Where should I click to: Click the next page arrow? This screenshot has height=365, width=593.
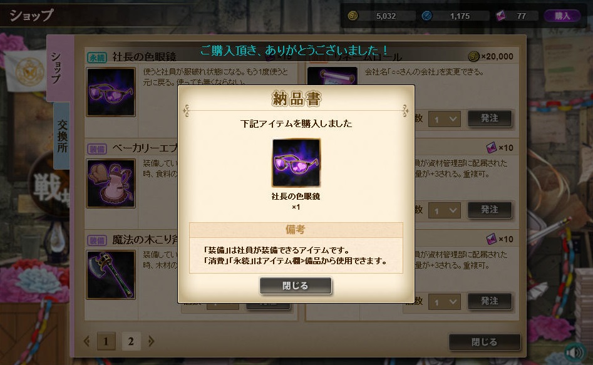152,341
